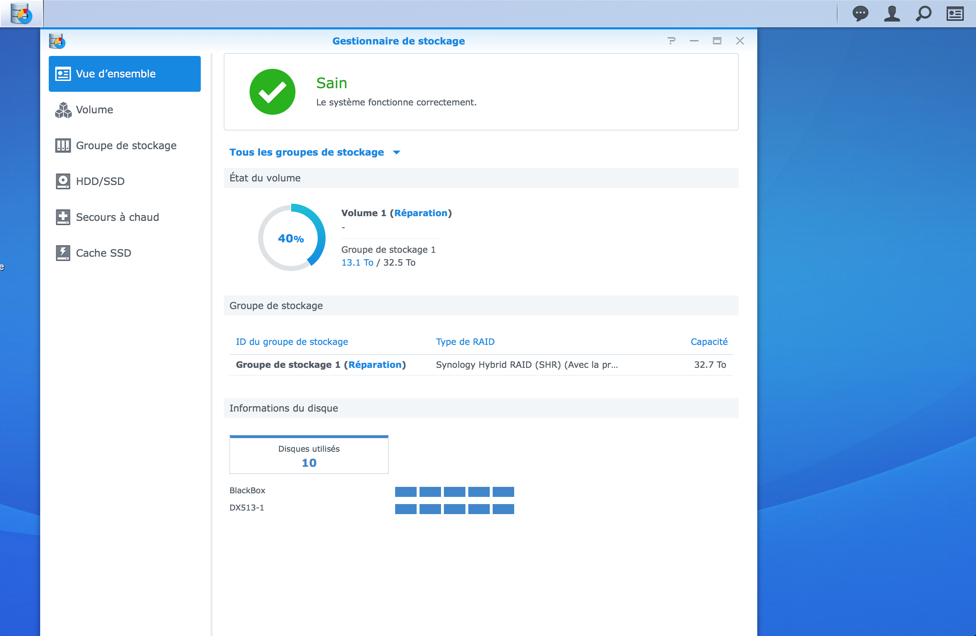Switch to the Volume section
Viewport: 976px width, 636px height.
click(94, 109)
